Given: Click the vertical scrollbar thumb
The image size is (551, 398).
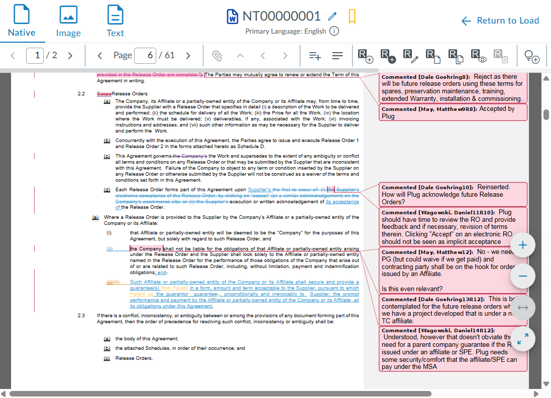Looking at the screenshot, I should (x=546, y=115).
